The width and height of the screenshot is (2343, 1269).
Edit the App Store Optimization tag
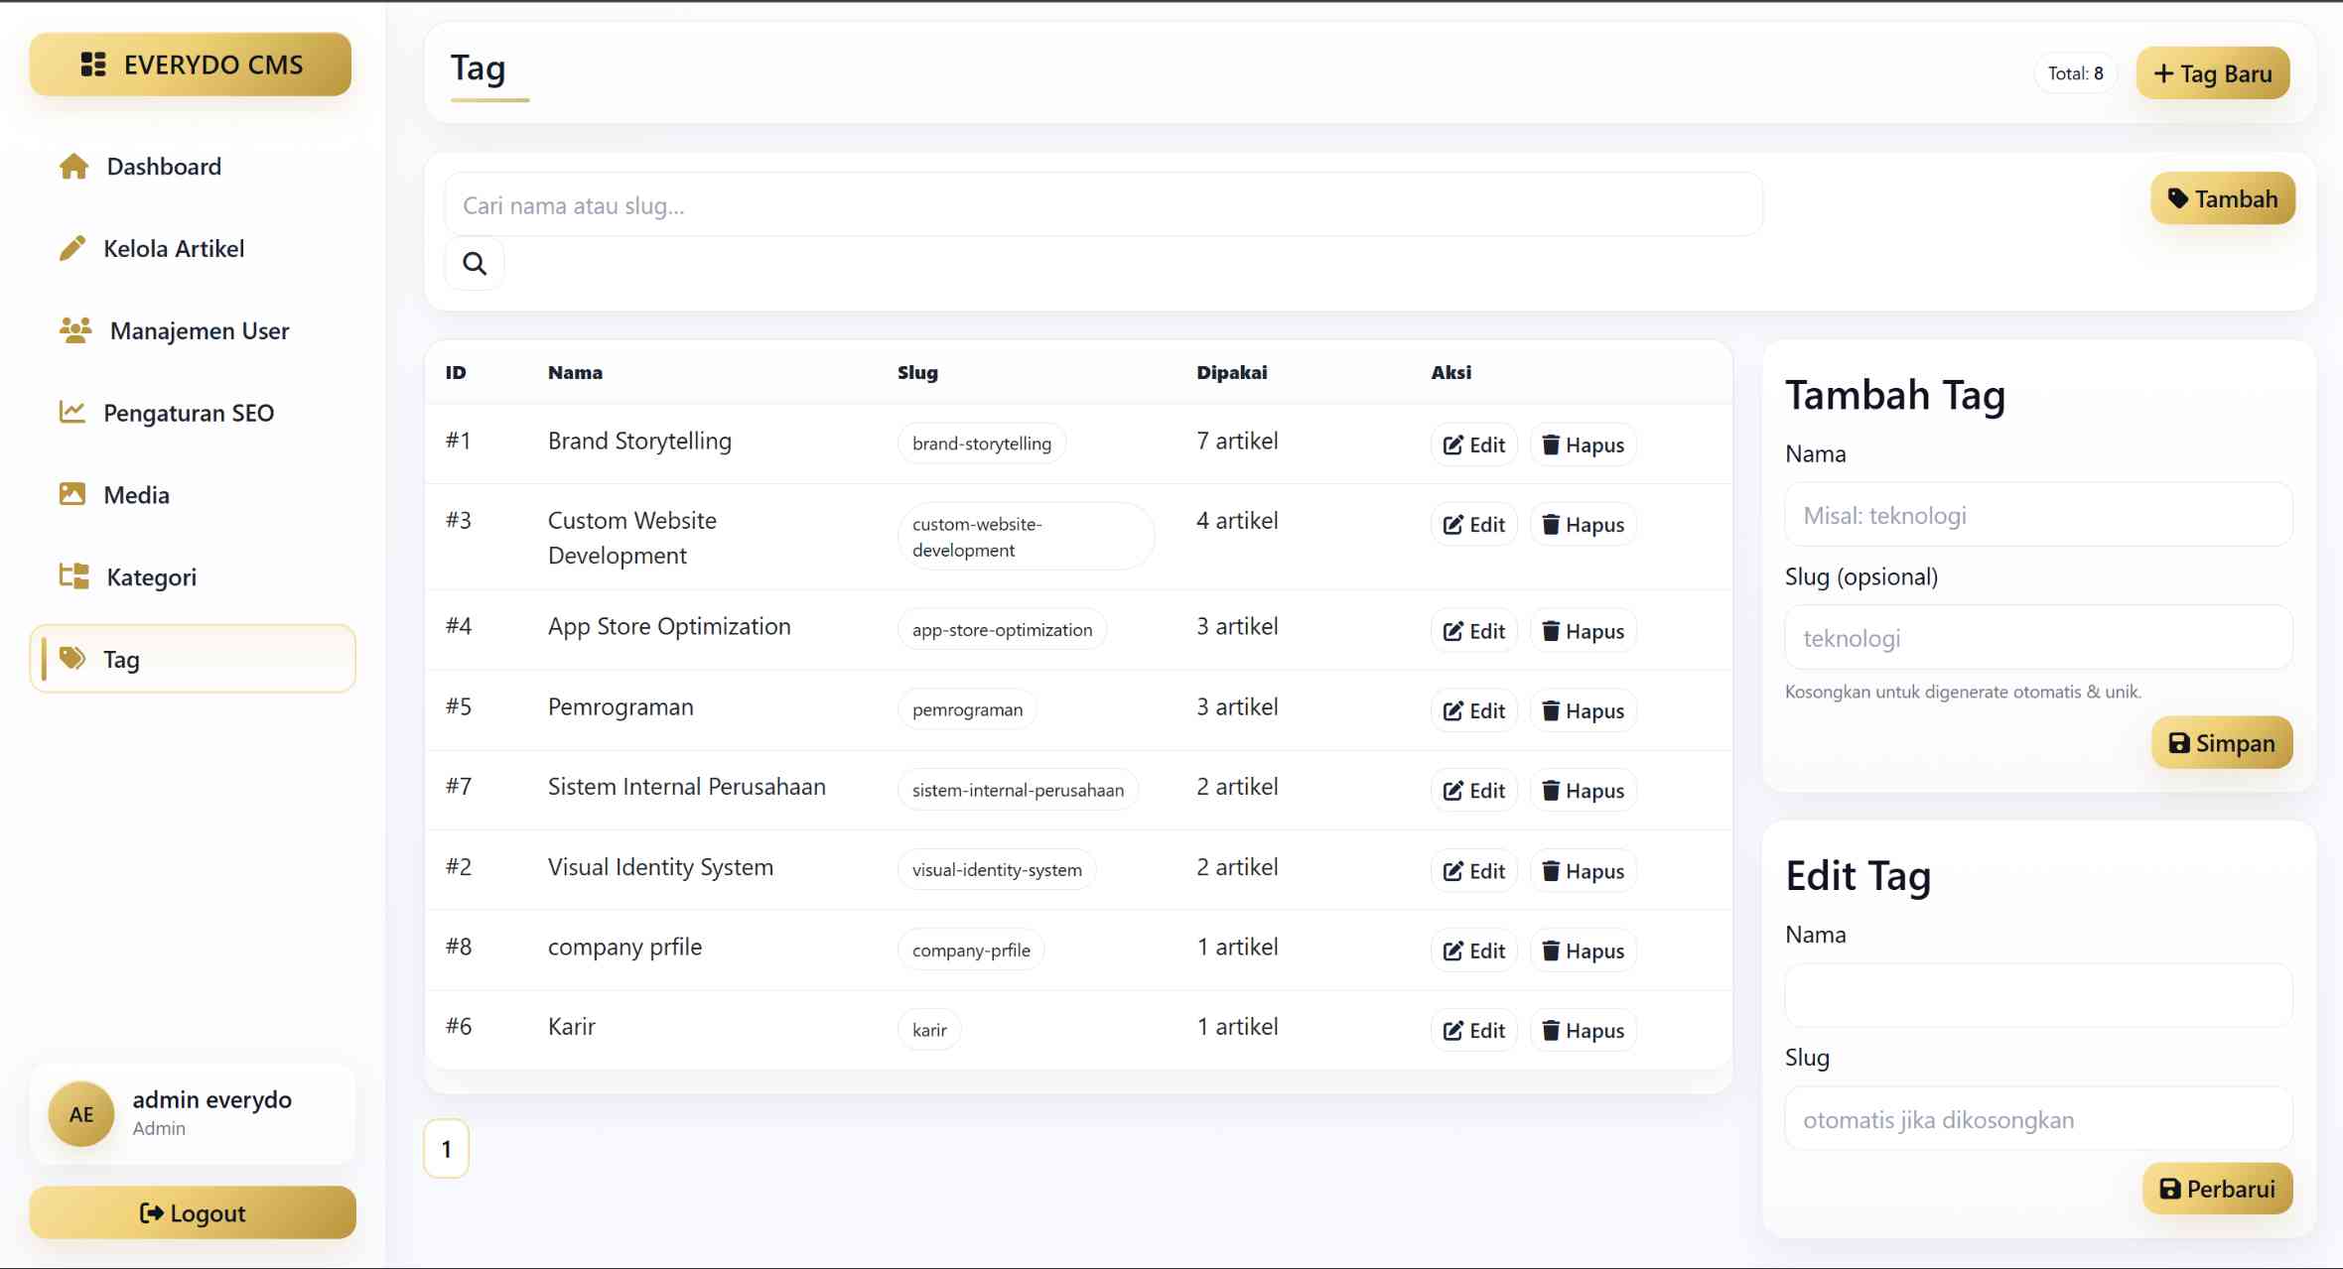point(1474,631)
